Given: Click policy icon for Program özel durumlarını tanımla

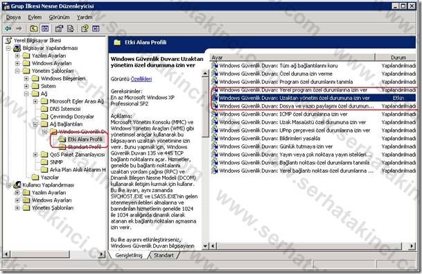Looking at the screenshot, I should (215, 82).
